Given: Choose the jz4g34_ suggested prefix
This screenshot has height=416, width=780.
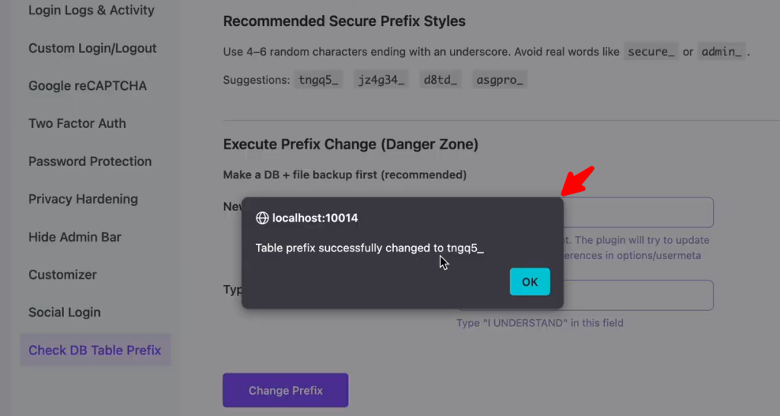Looking at the screenshot, I should [x=382, y=80].
